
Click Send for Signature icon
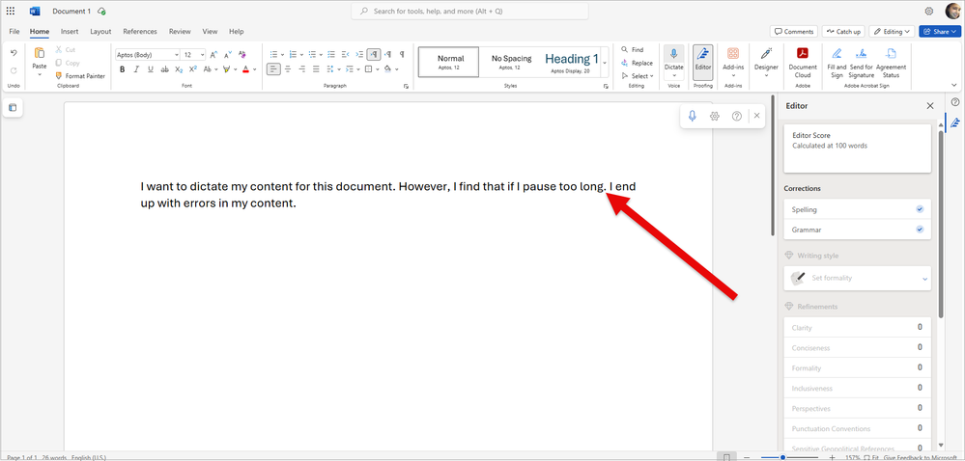(861, 53)
